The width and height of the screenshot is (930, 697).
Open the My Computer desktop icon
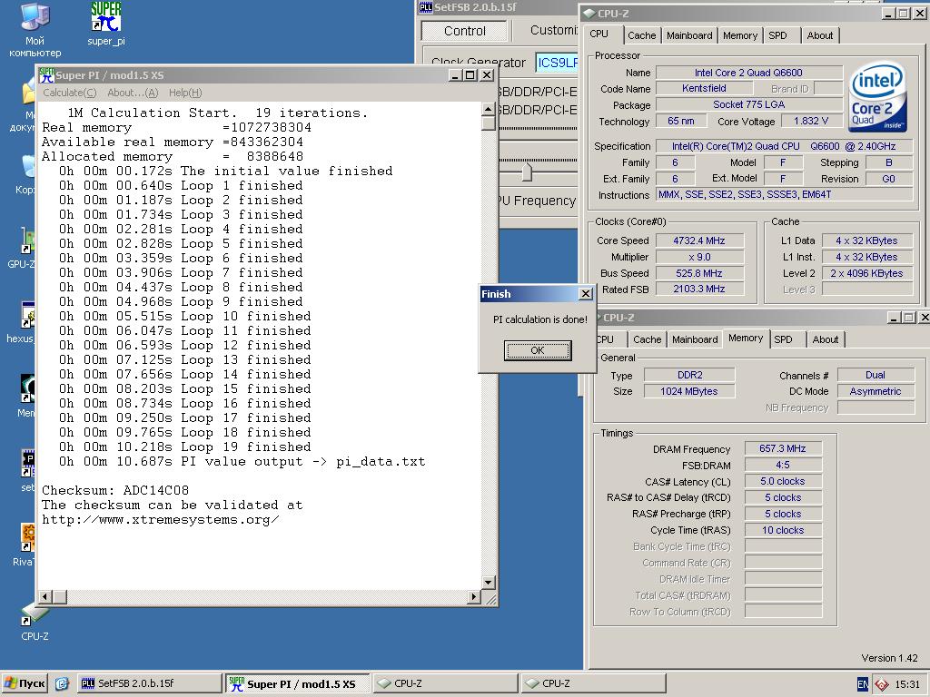35,28
